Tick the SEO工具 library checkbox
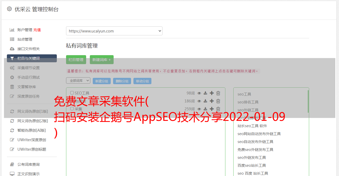Viewport: 339px width, 176px height. coord(72,93)
